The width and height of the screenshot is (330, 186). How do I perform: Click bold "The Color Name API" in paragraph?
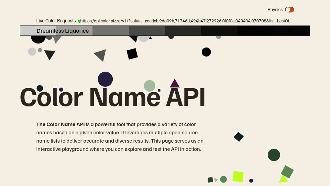pos(60,124)
